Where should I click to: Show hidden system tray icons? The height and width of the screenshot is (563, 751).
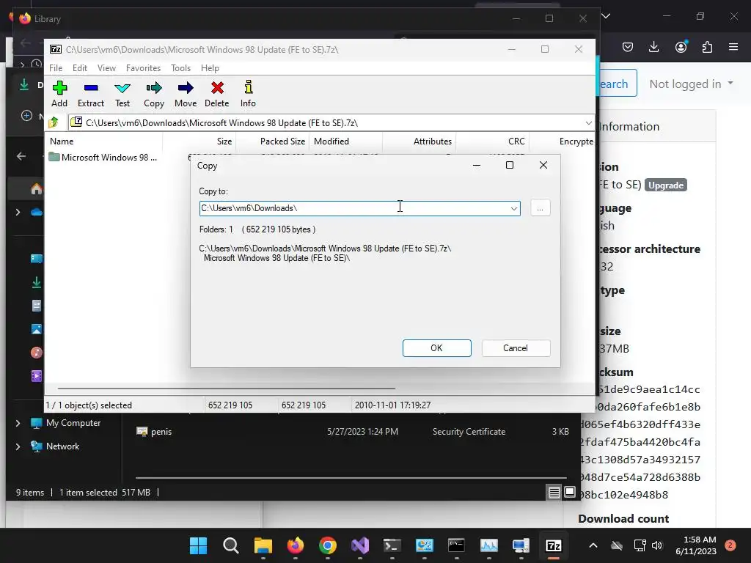point(593,545)
